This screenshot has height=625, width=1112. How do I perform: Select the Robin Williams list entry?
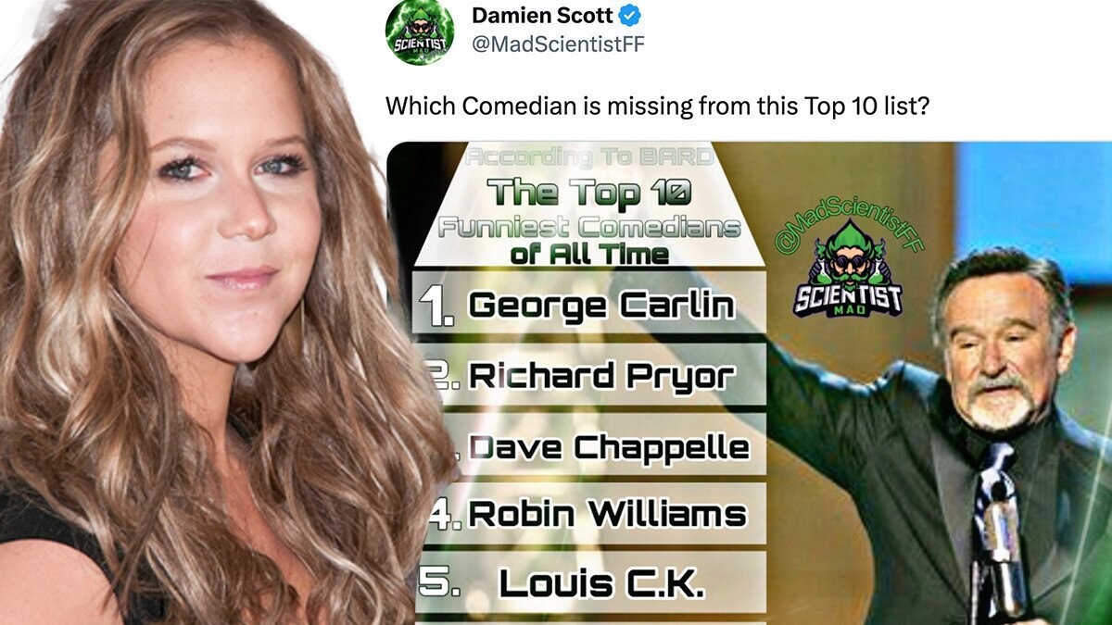coord(589,514)
